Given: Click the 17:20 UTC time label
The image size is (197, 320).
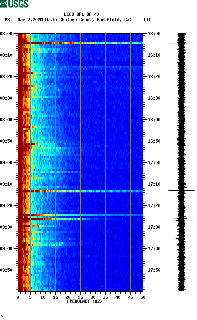Looking at the screenshot, I should click(x=154, y=206).
